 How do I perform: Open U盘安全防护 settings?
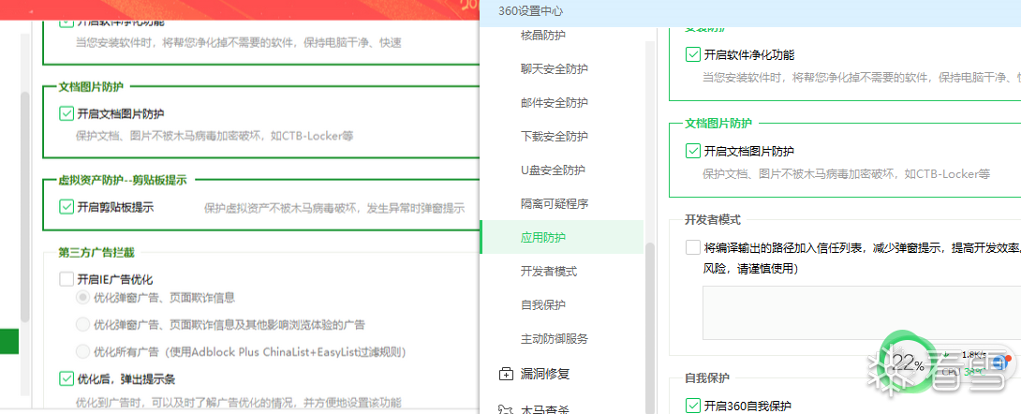[552, 170]
